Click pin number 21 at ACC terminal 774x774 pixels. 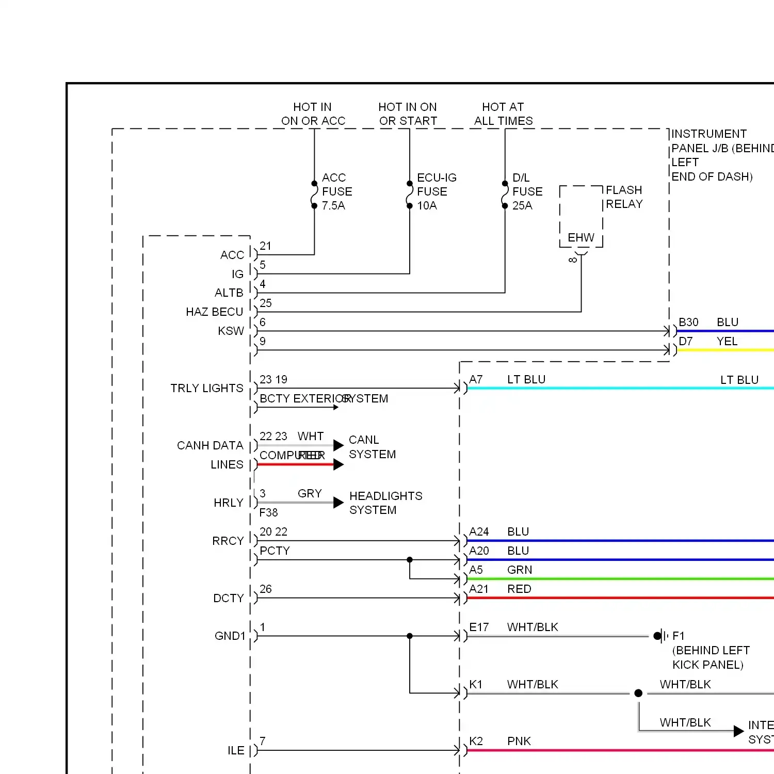click(x=265, y=246)
